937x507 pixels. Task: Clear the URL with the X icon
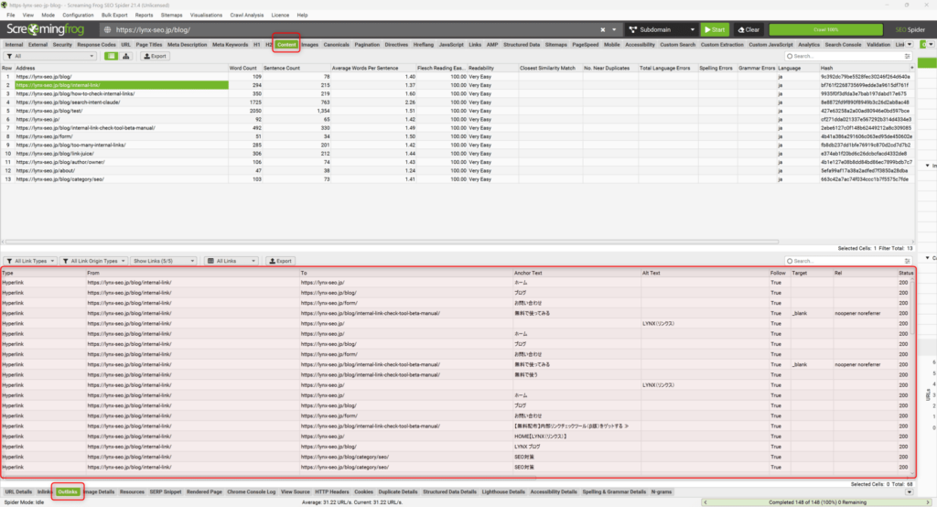[614, 29]
